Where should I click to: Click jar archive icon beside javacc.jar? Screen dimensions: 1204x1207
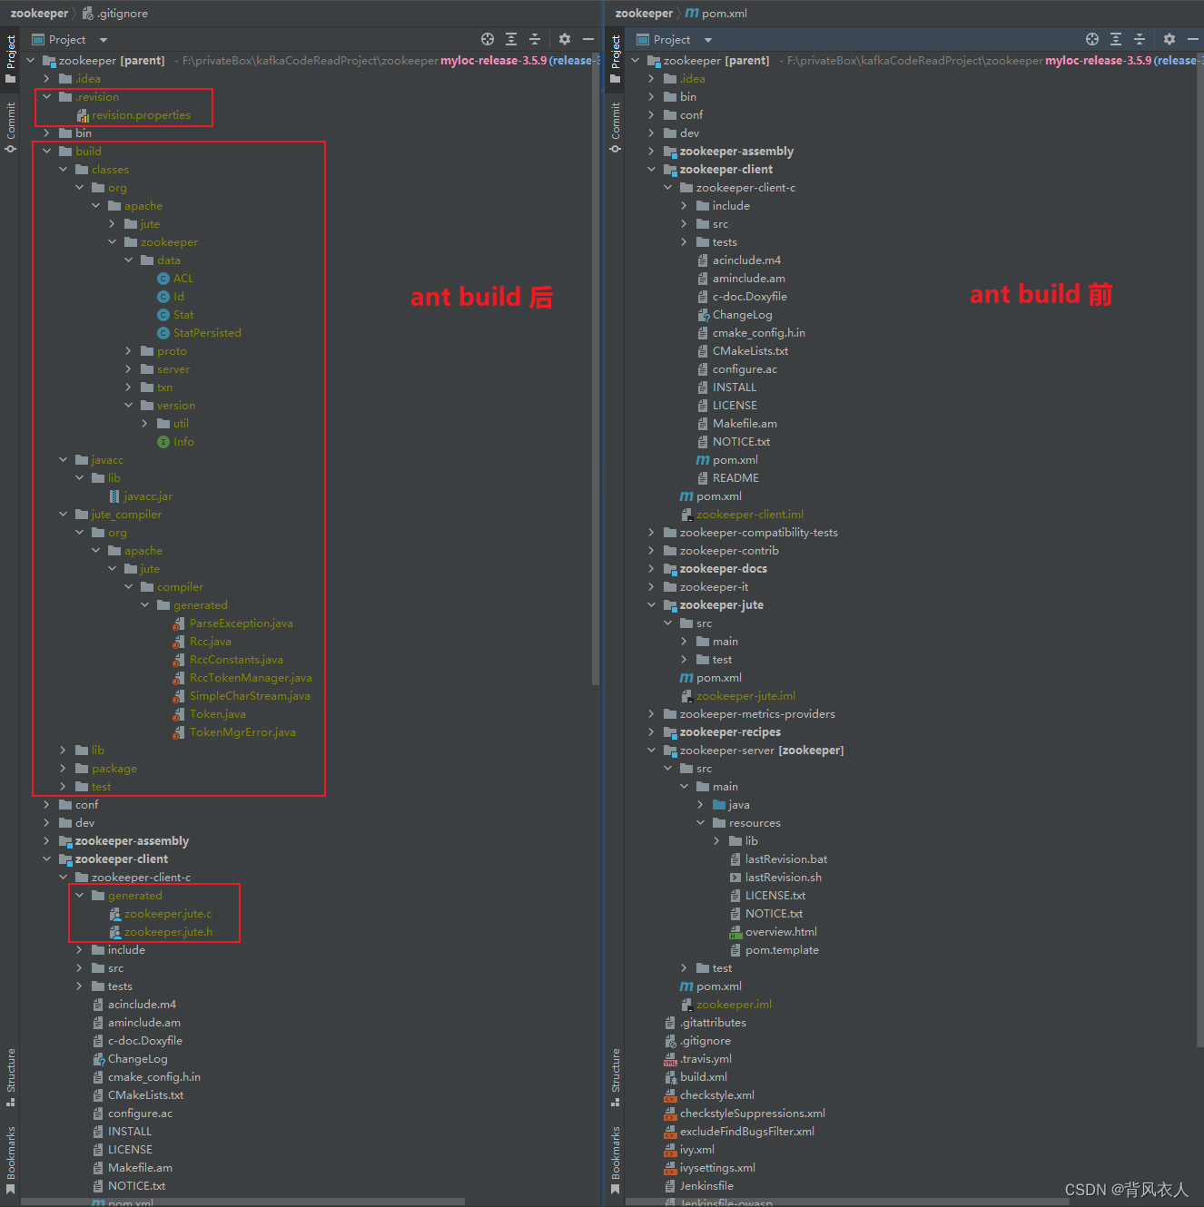point(114,496)
